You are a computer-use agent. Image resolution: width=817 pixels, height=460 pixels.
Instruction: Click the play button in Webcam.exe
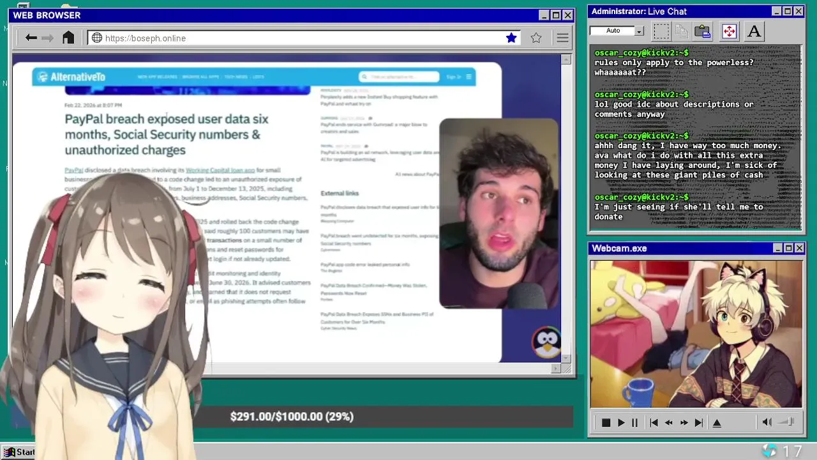(x=620, y=422)
